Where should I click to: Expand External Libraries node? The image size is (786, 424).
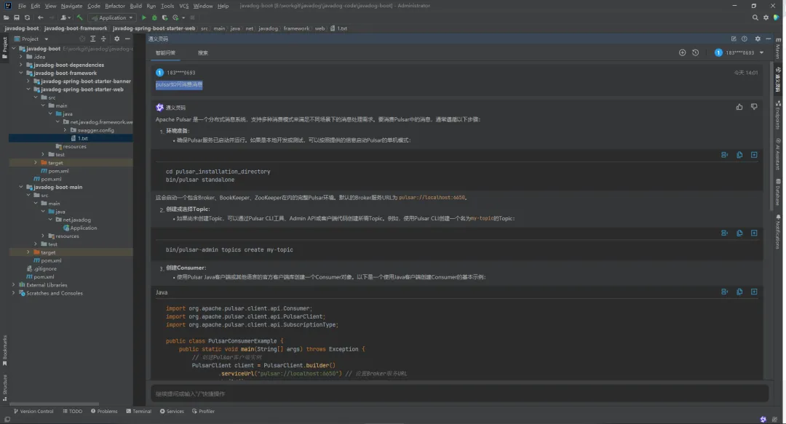tap(14, 284)
